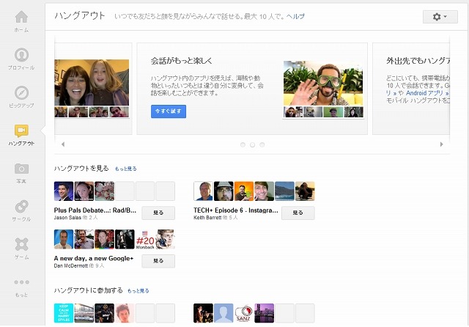
Task: Click 見る button for TECH+ Episode 6
Action: [x=298, y=213]
